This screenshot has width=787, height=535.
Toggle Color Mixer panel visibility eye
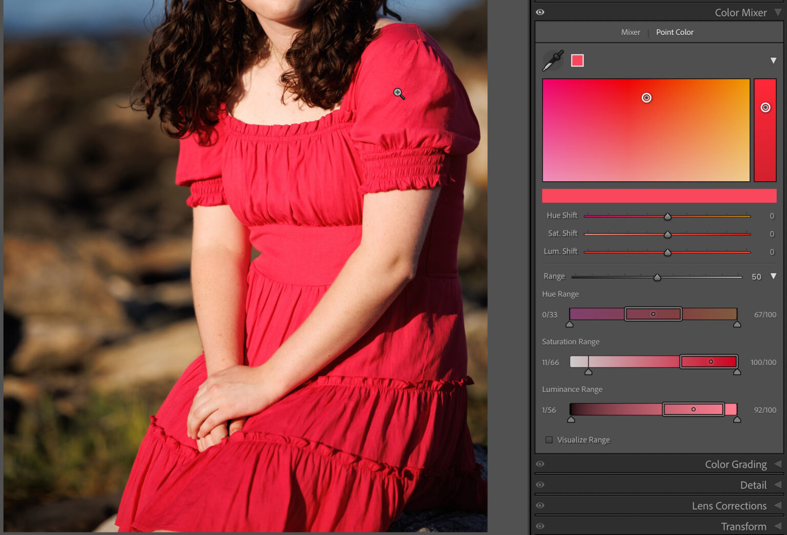tap(540, 12)
